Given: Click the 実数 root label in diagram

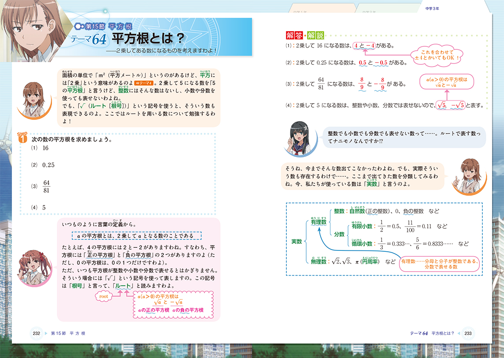Looking at the screenshot, I should pos(296,241).
